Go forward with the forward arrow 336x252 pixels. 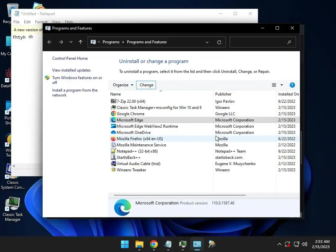coord(61,42)
